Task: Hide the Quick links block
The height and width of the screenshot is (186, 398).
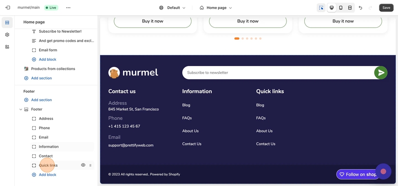Action: tap(83, 165)
